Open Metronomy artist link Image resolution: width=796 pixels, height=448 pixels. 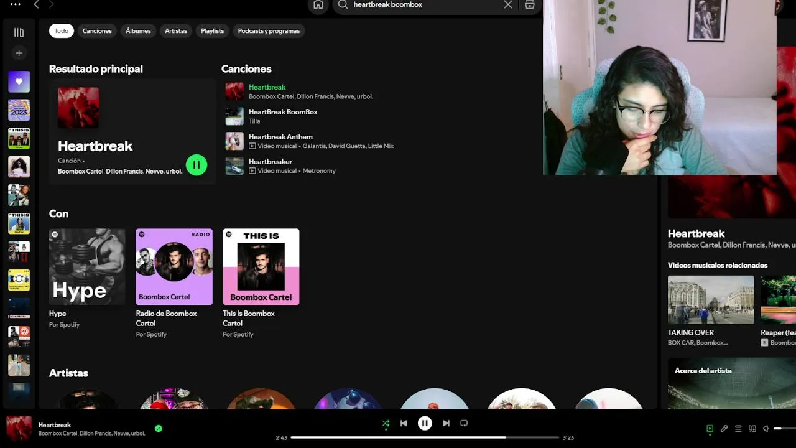[x=319, y=171]
